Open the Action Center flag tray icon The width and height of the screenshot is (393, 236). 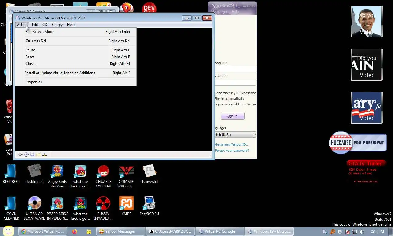[x=347, y=232]
